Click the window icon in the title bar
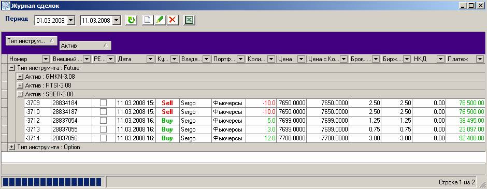 click(x=5, y=6)
